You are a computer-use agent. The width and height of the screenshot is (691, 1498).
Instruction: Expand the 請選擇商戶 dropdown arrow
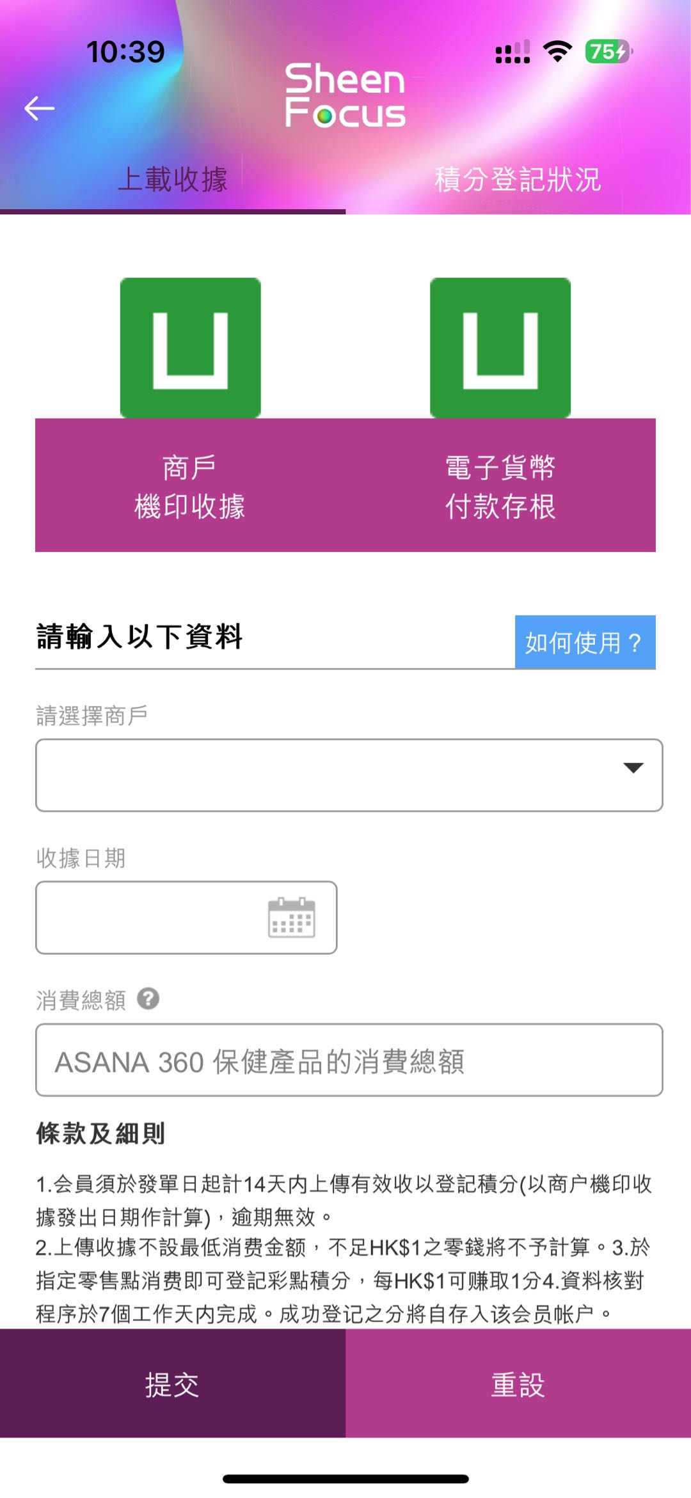pyautogui.click(x=633, y=768)
